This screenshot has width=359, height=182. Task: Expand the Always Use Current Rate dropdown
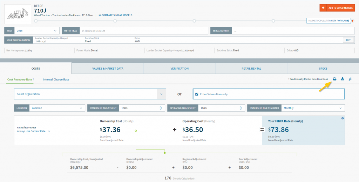pos(34,131)
